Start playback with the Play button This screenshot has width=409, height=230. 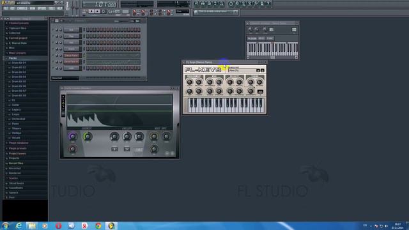tap(91, 11)
